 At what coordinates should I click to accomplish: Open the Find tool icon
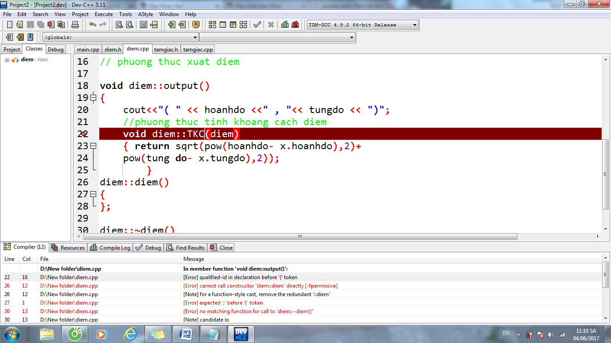tap(119, 25)
